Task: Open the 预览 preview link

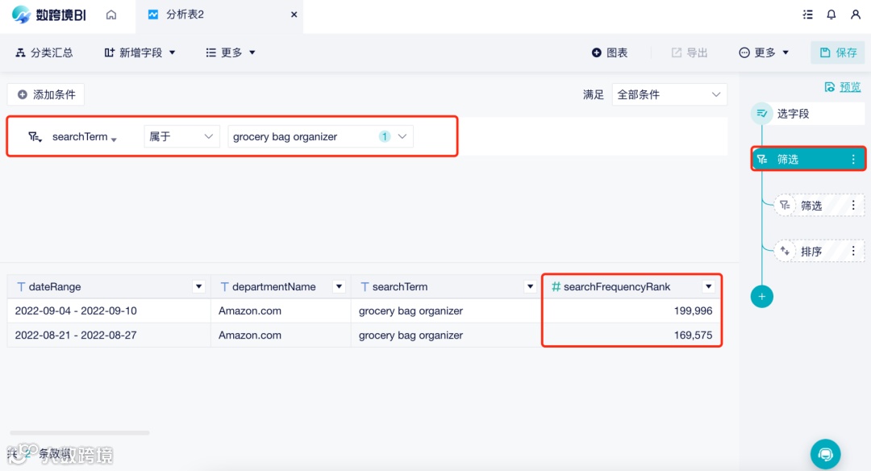Action: 844,86
